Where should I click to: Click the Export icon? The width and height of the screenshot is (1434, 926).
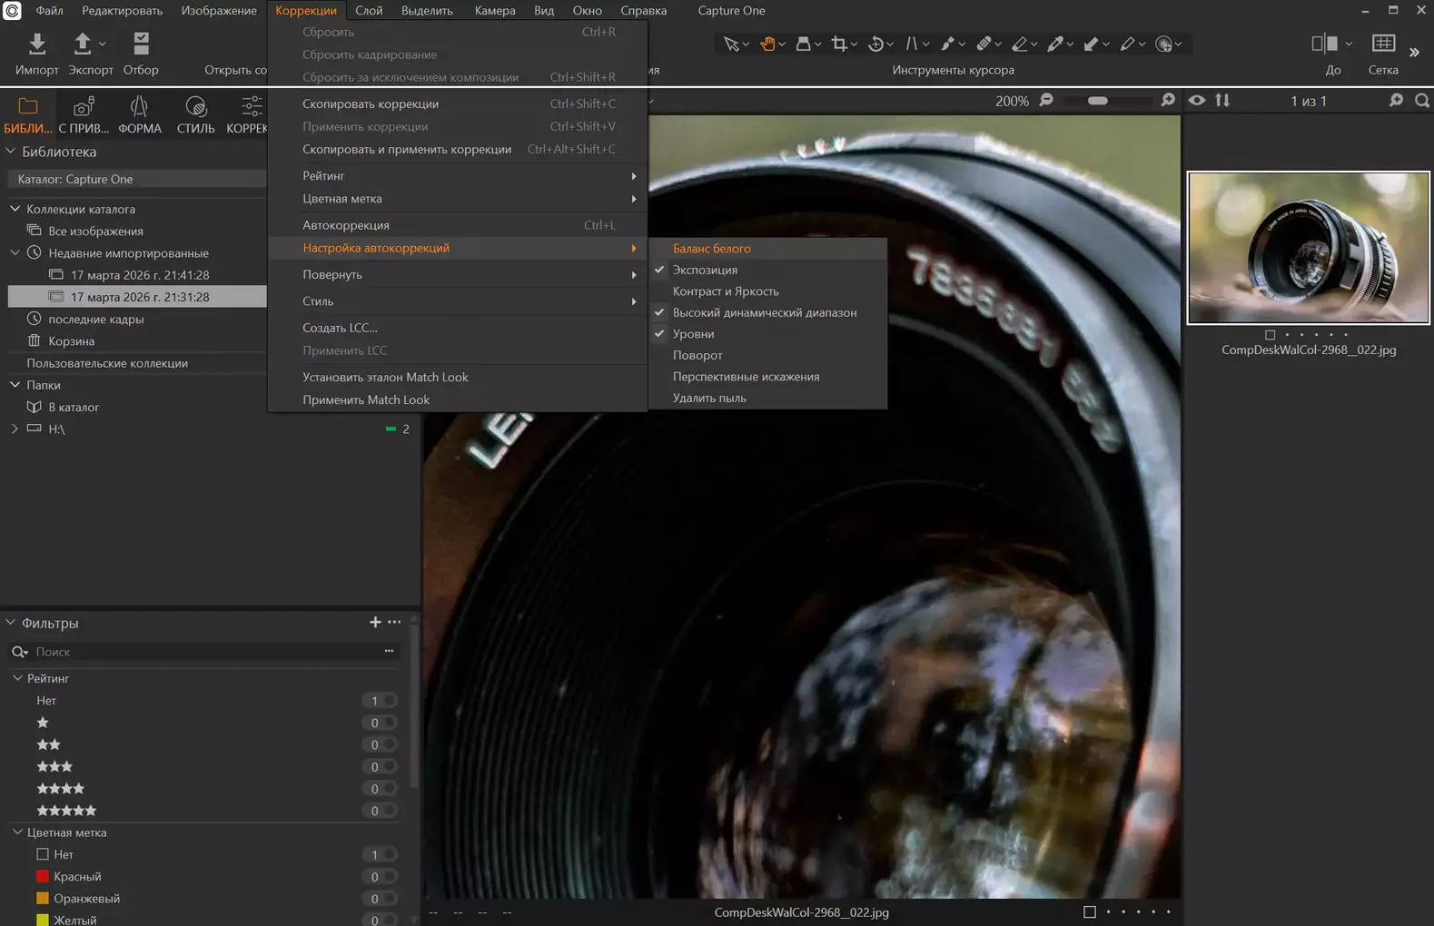coord(83,44)
